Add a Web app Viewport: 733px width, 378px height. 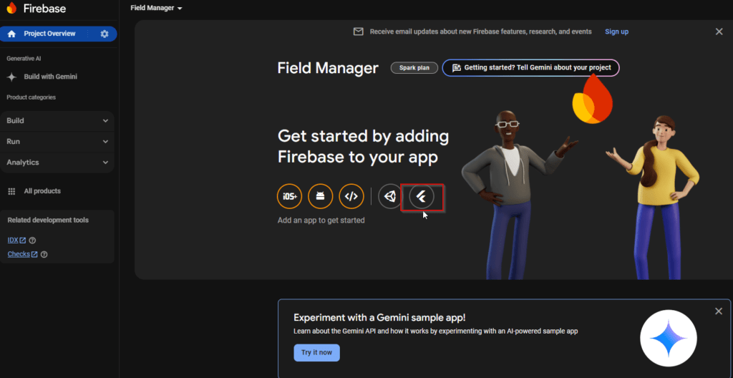tap(351, 196)
